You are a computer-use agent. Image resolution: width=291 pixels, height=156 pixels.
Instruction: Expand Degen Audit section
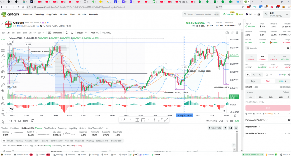[x=252, y=127]
